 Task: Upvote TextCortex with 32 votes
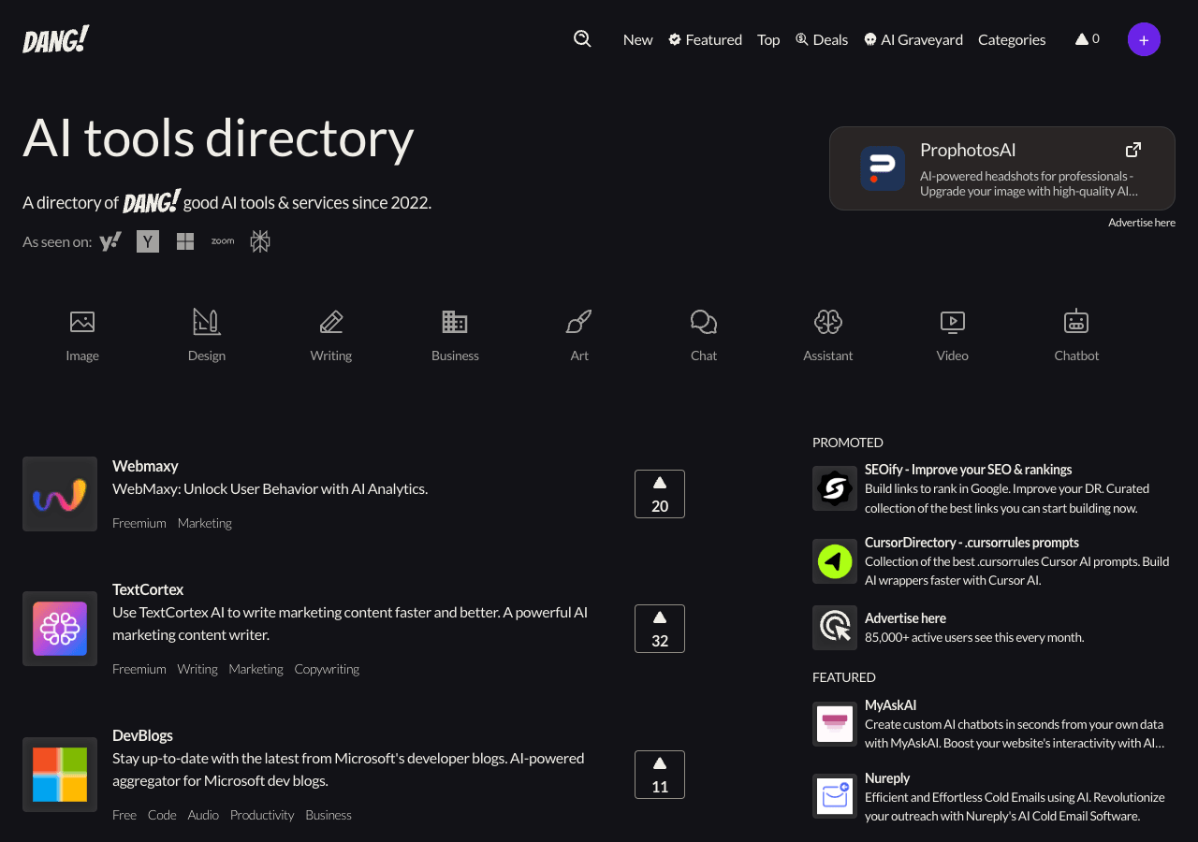point(660,629)
